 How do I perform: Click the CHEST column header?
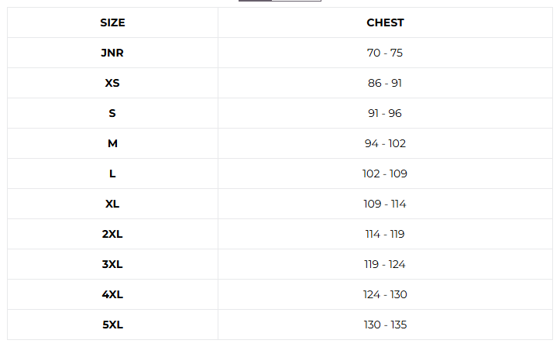[385, 22]
